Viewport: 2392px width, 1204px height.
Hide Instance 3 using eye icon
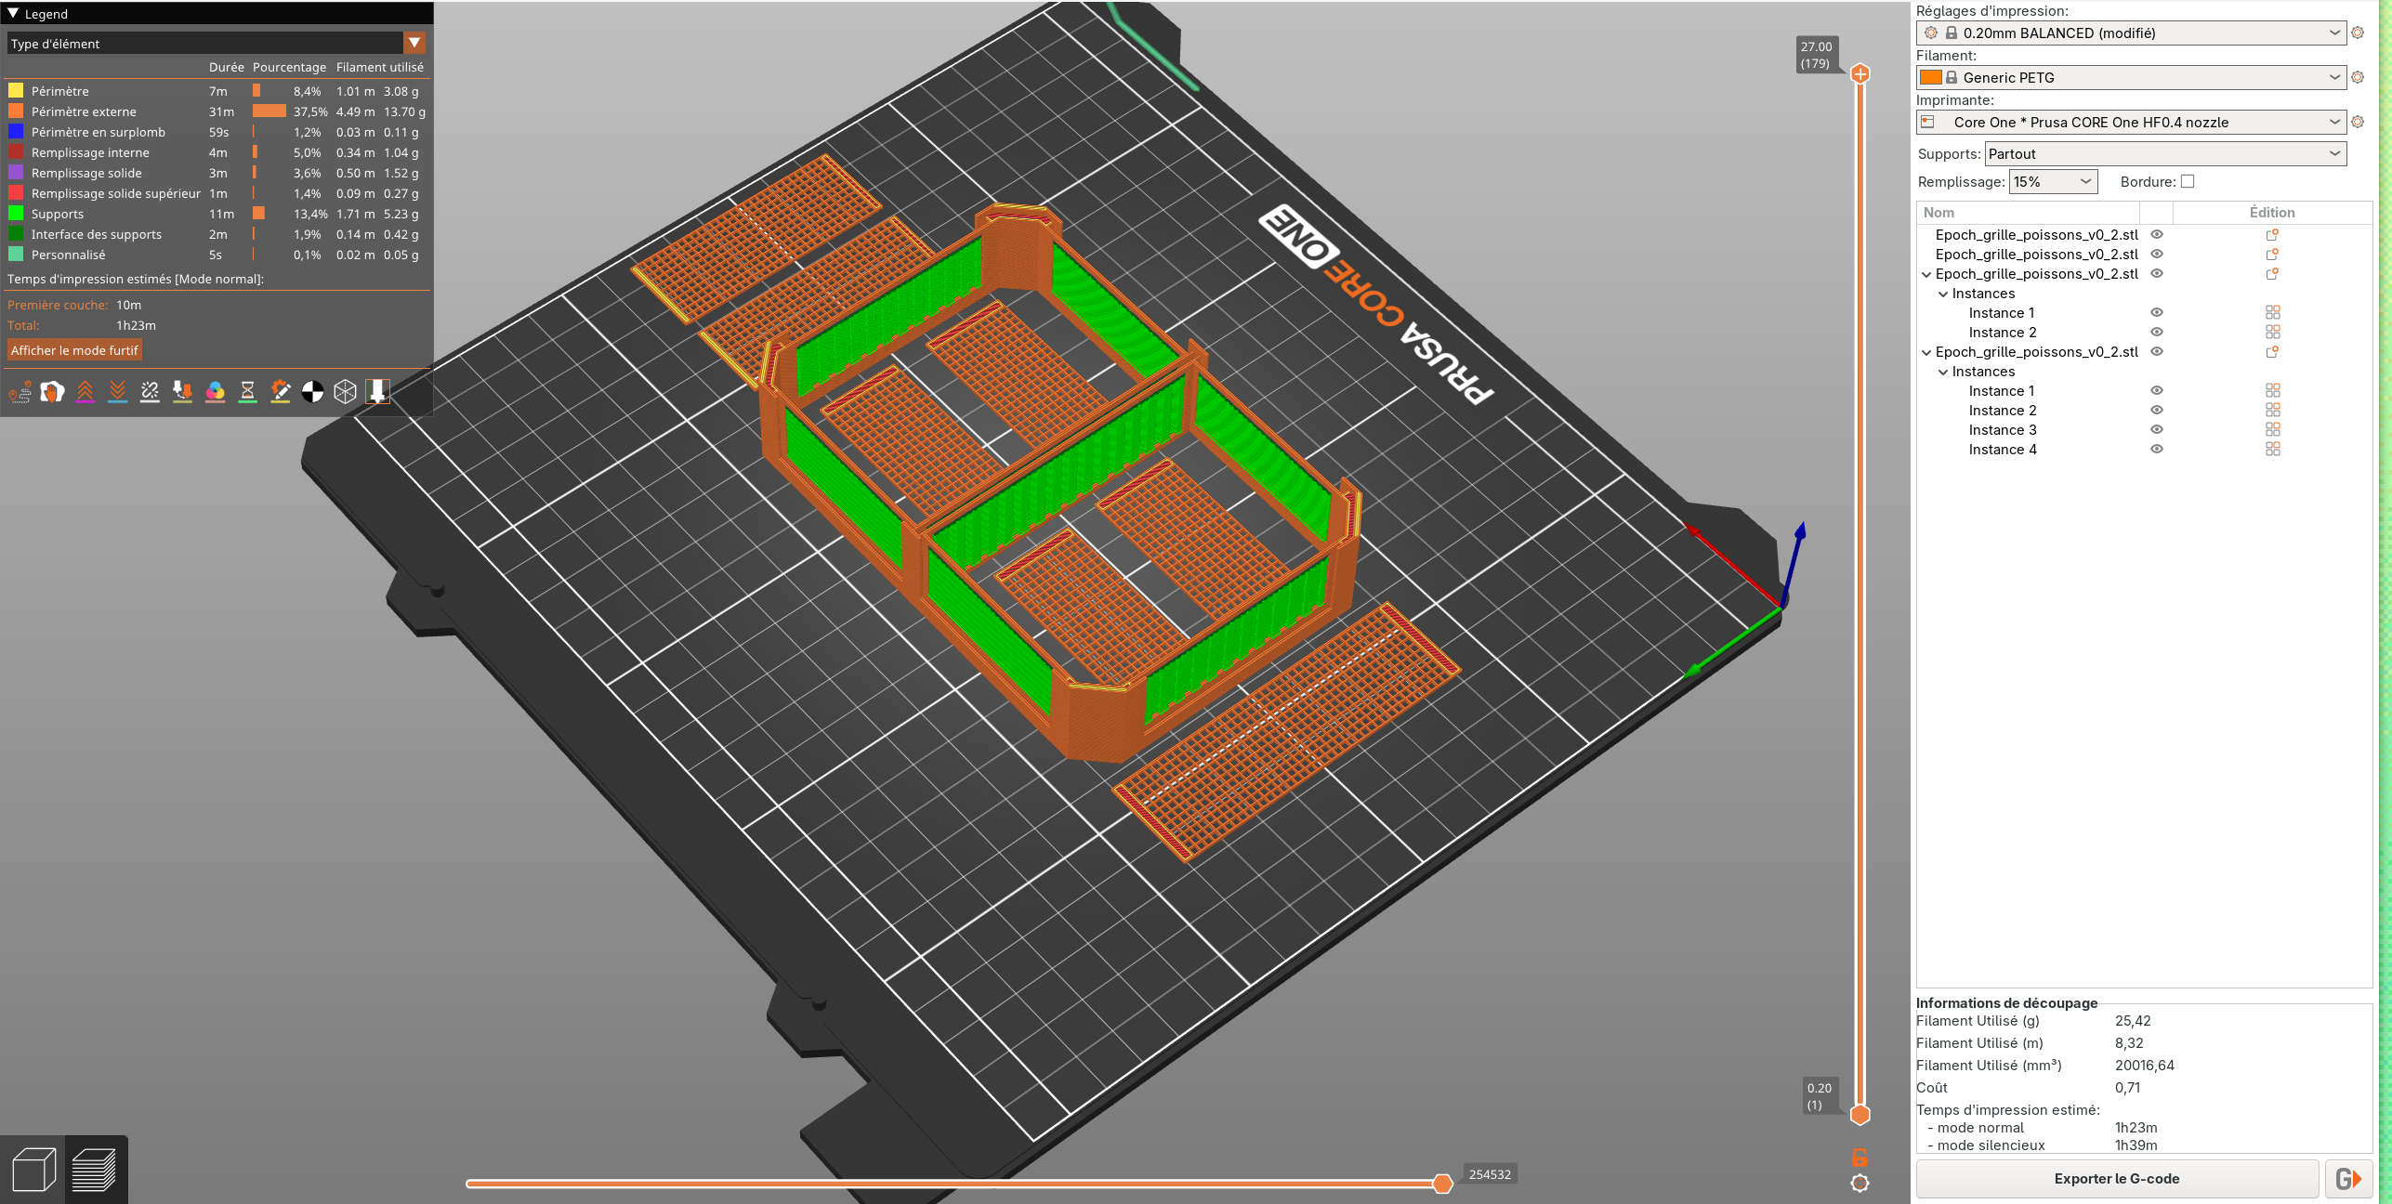[2157, 430]
